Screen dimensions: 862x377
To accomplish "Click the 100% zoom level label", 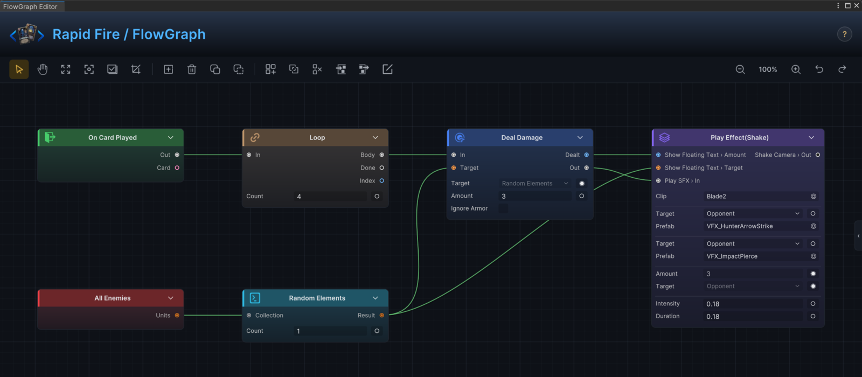I will pyautogui.click(x=768, y=69).
